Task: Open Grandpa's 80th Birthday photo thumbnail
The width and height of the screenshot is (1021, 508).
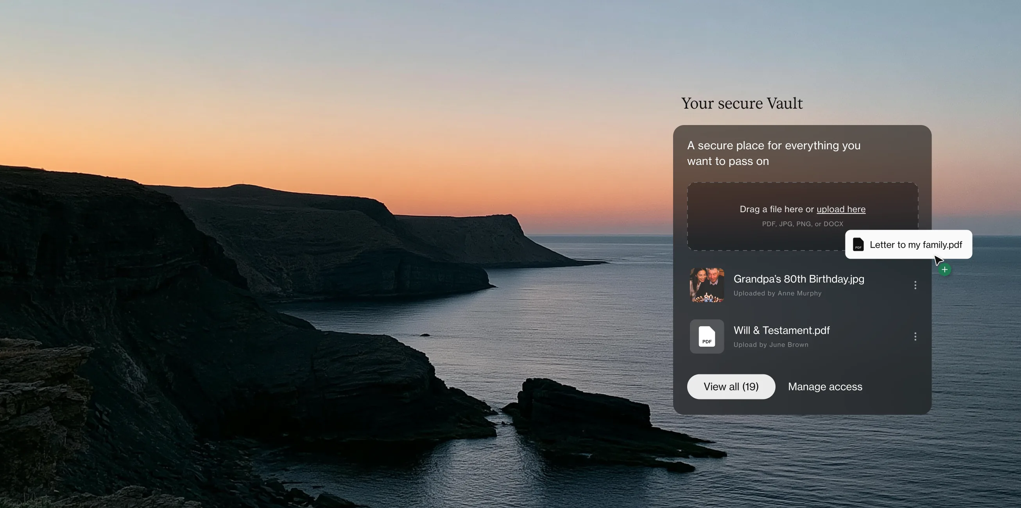Action: 707,285
